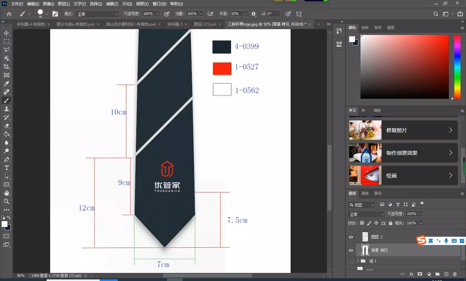466x281 pixels.
Task: Click the Create new layer icon
Action: [446, 274]
